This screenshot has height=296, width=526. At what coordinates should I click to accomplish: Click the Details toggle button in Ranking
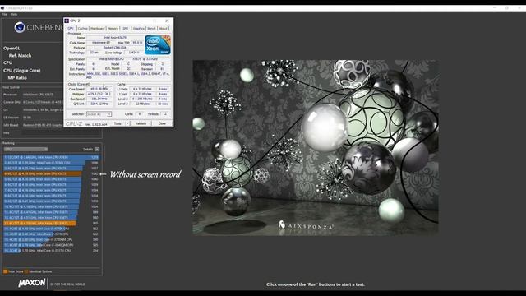tap(97, 150)
